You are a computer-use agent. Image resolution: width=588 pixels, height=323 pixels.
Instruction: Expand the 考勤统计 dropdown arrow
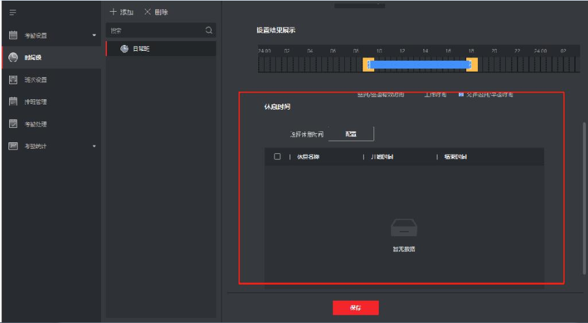(94, 146)
